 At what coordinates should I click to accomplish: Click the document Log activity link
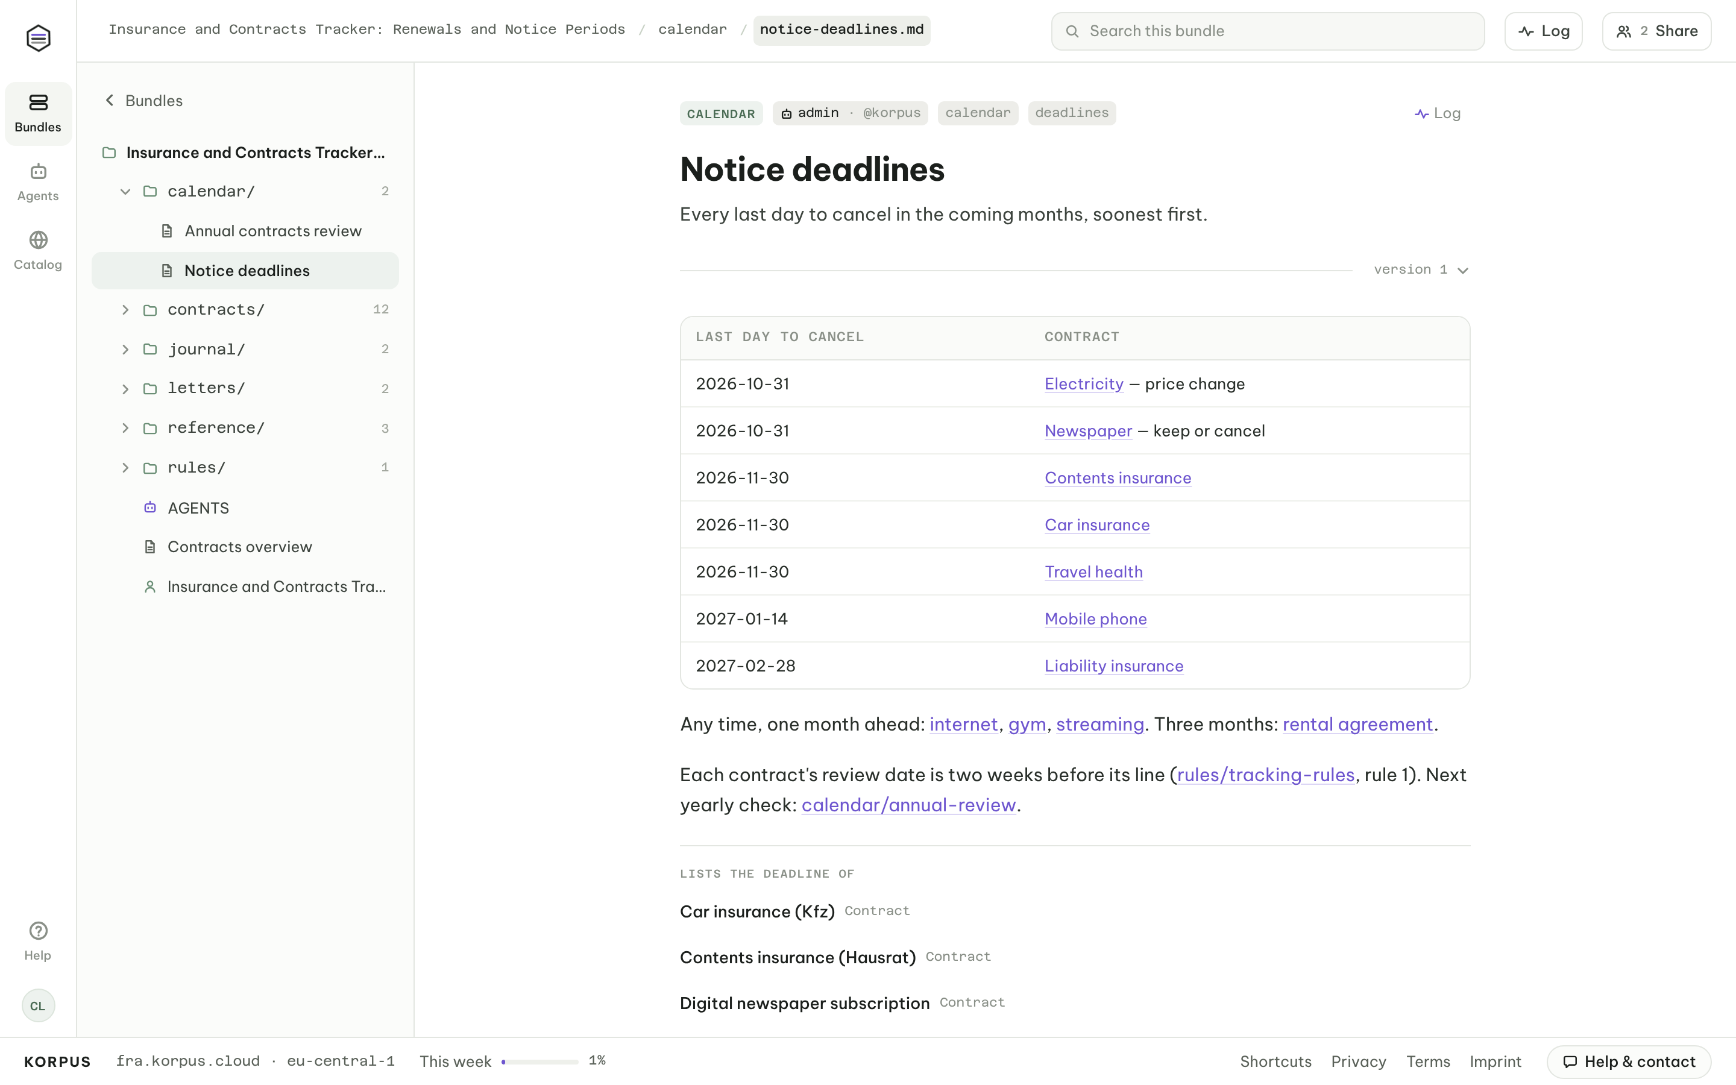pyautogui.click(x=1438, y=113)
